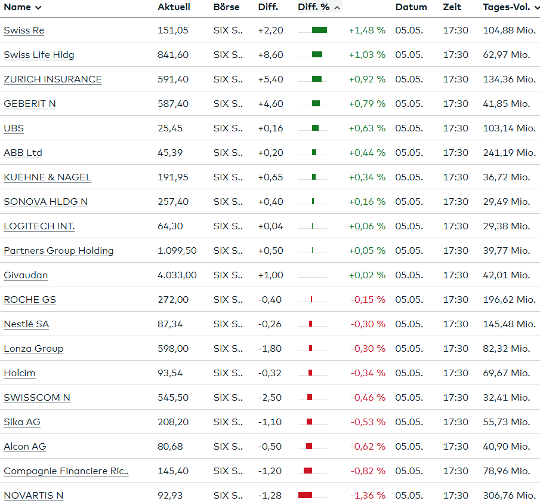
Task: Click the Aktuell column header
Action: click(x=174, y=7)
